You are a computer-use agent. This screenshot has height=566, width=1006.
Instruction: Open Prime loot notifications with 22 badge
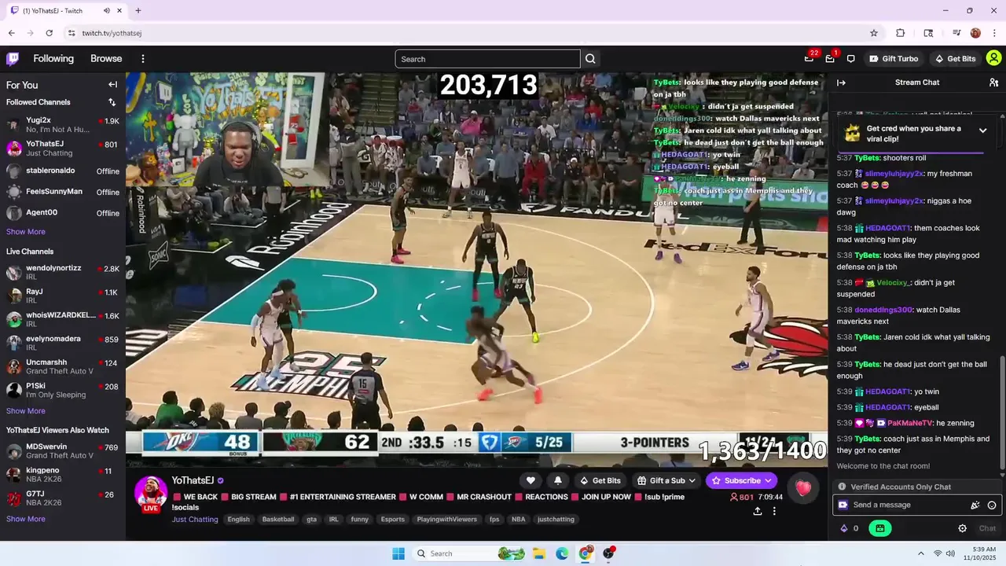tap(809, 59)
